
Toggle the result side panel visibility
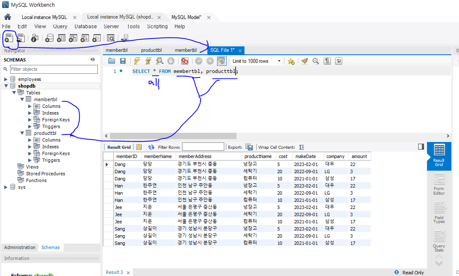421,147
